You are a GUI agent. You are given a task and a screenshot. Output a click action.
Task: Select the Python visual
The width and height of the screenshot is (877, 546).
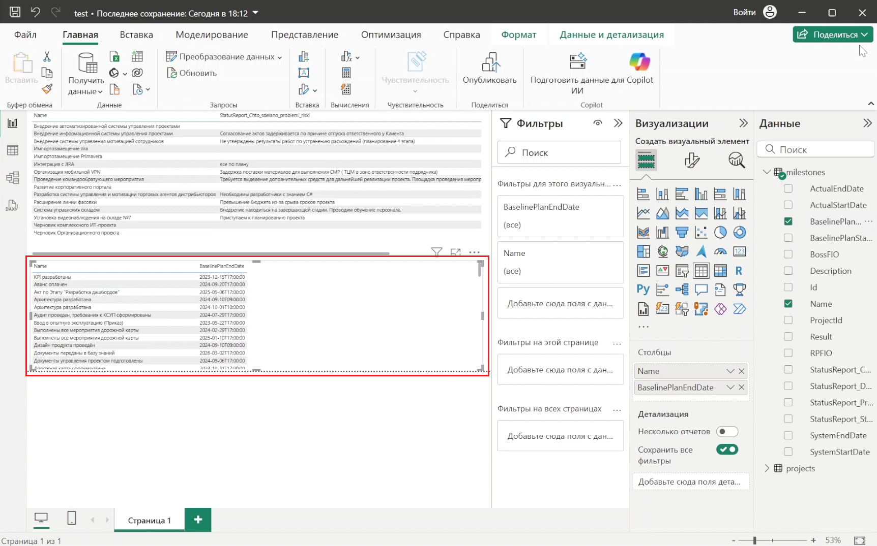[643, 290]
